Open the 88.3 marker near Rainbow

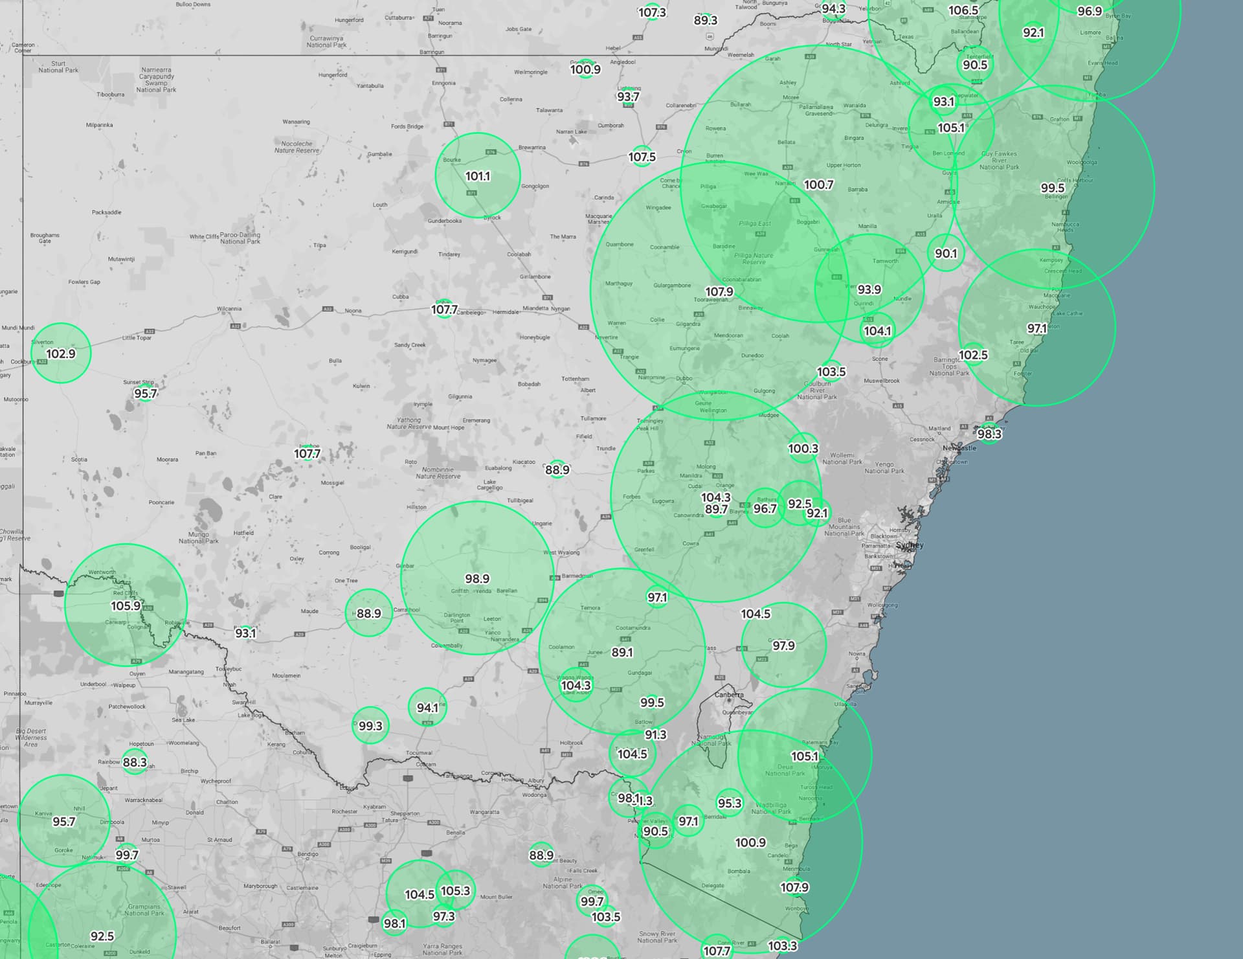tap(135, 762)
